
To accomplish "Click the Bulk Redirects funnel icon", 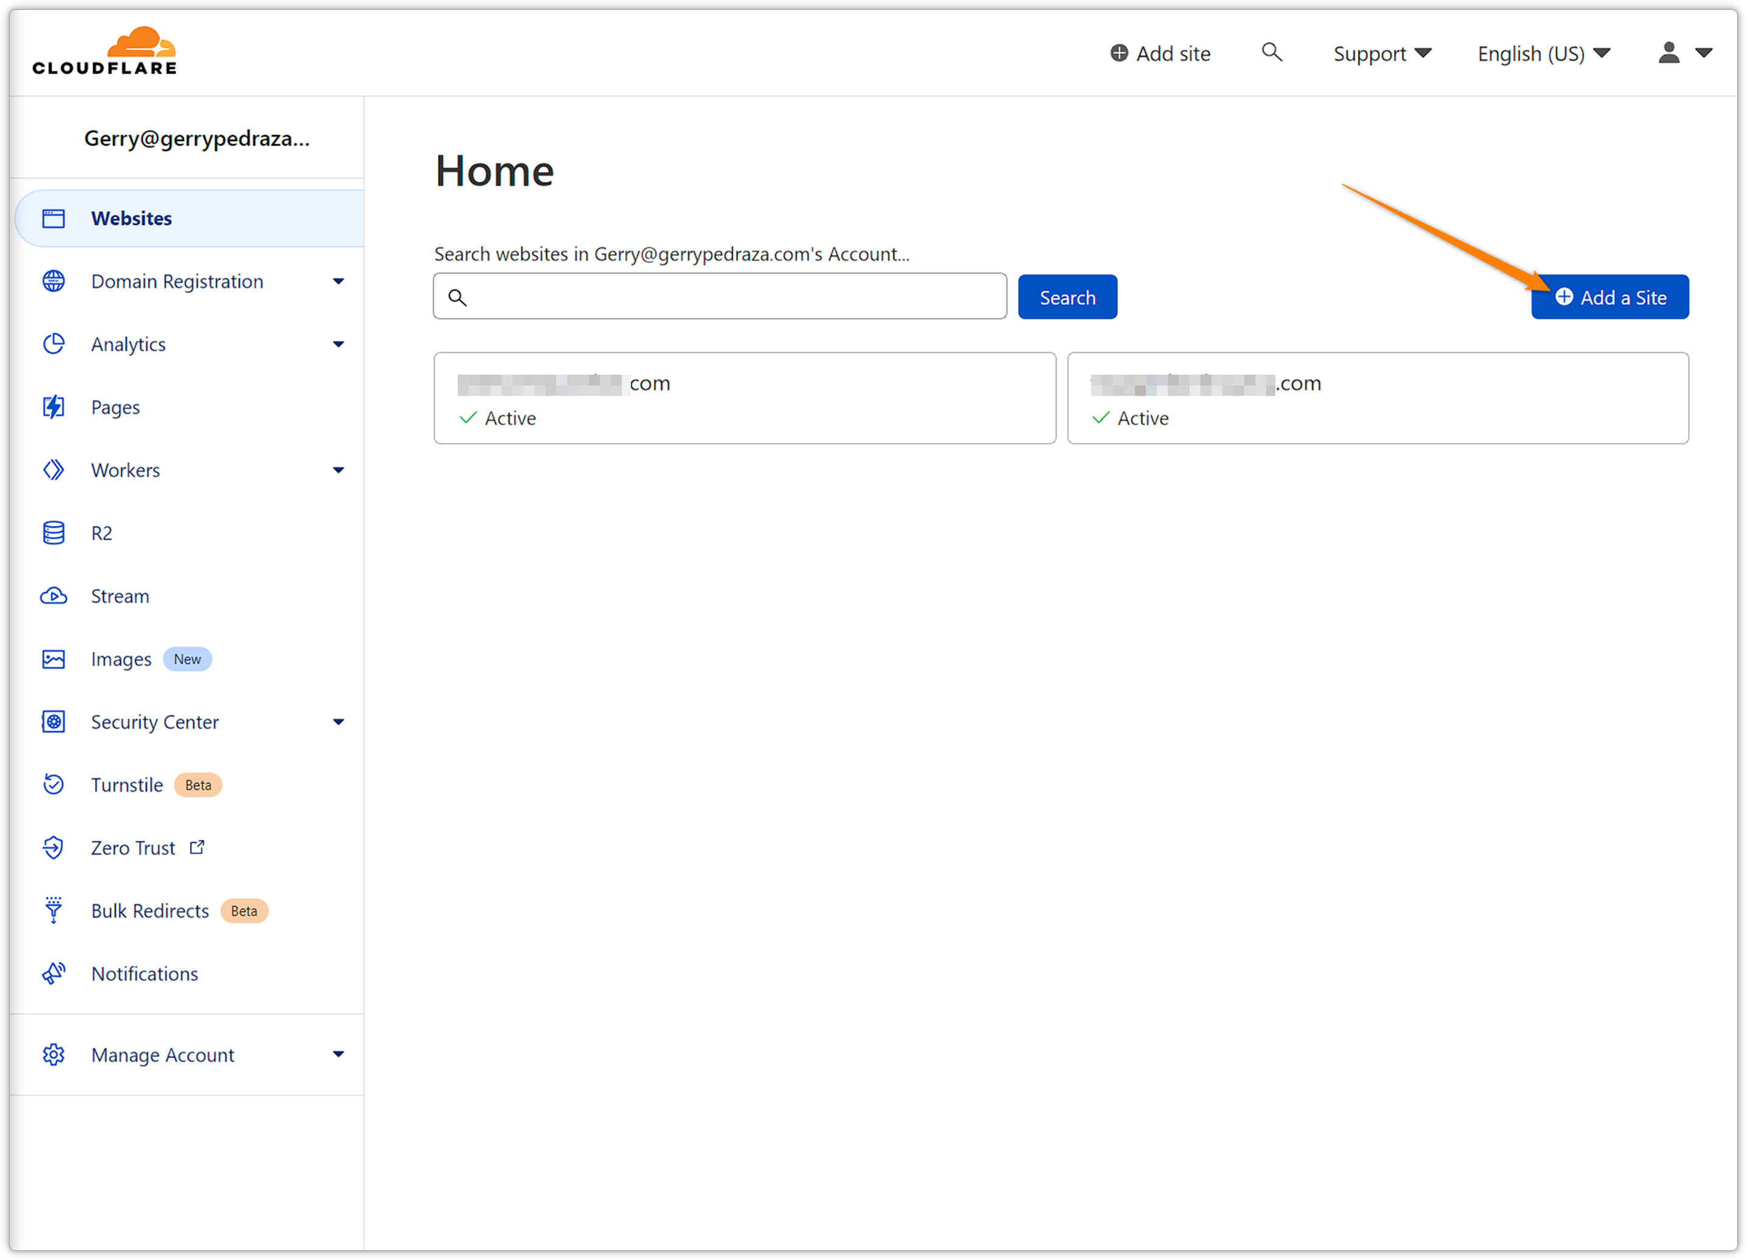I will (x=53, y=910).
